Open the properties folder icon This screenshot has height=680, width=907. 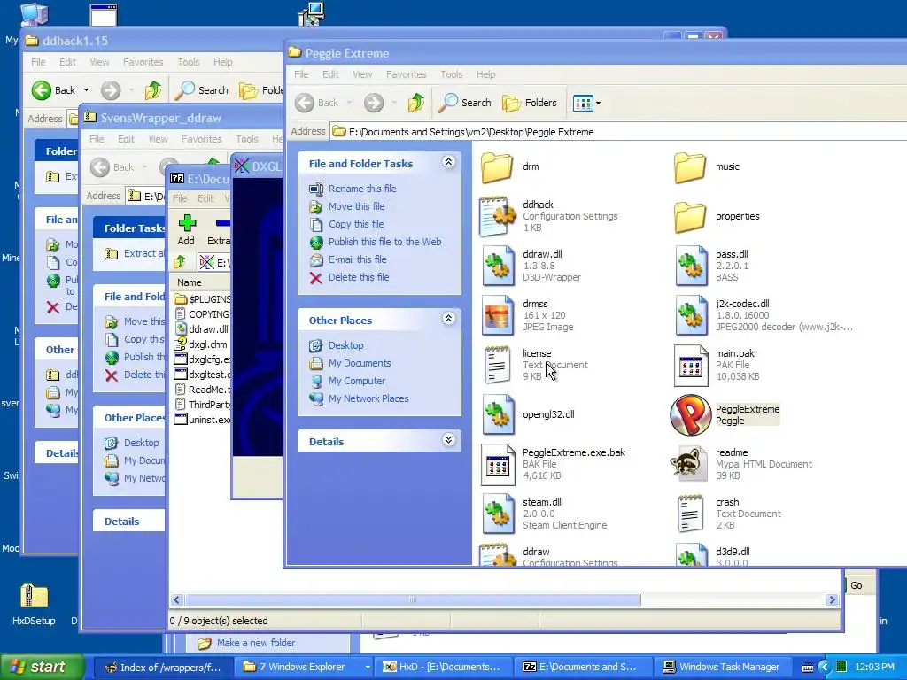pos(690,217)
